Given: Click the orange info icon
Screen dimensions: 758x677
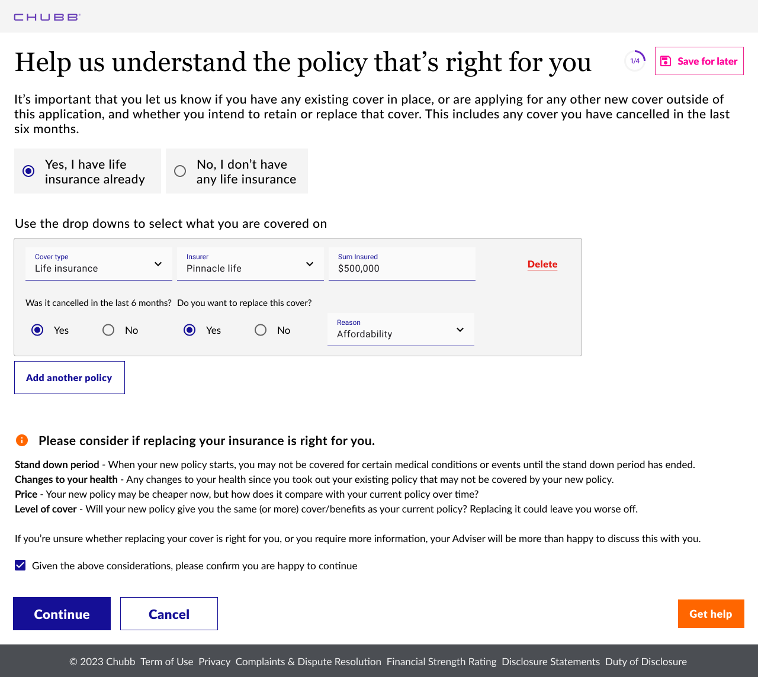Looking at the screenshot, I should [x=22, y=440].
